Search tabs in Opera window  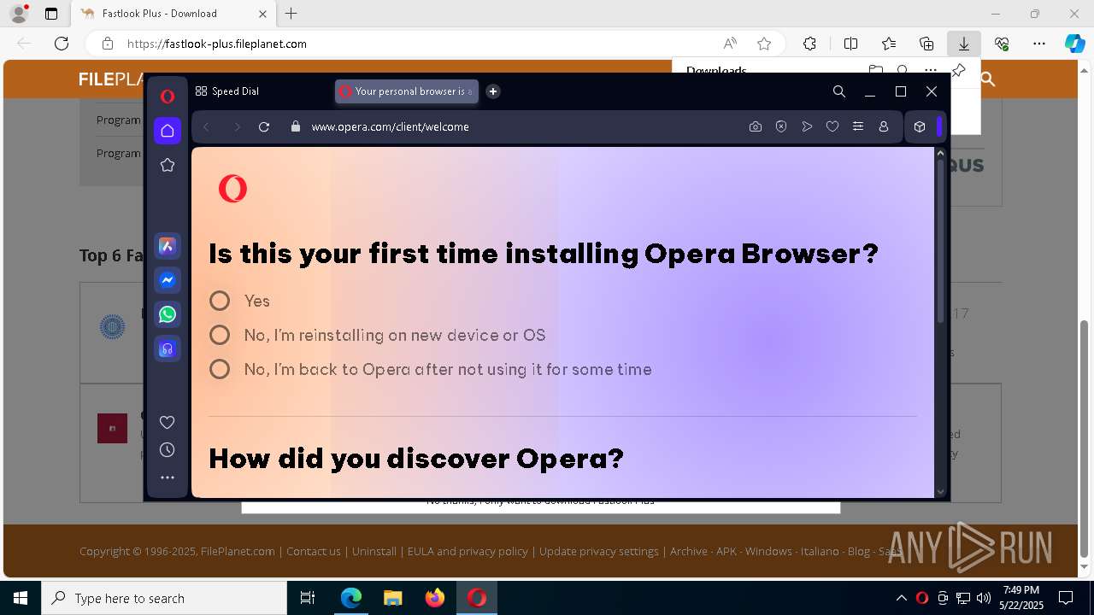pyautogui.click(x=839, y=91)
